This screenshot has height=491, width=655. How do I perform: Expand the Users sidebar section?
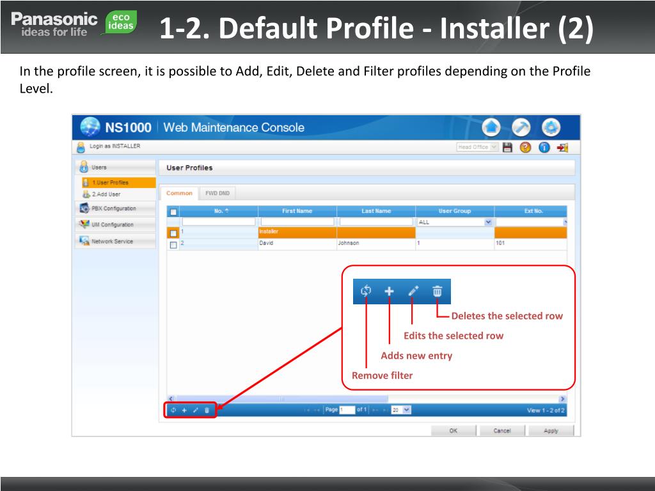[x=116, y=167]
